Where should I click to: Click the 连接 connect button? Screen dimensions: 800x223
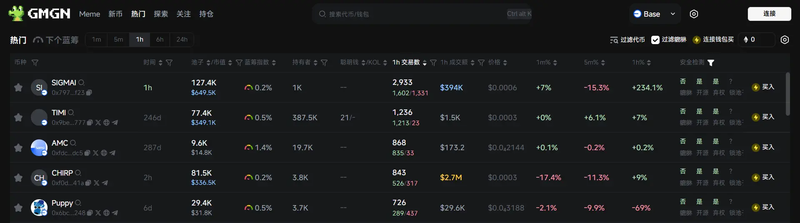tap(769, 14)
